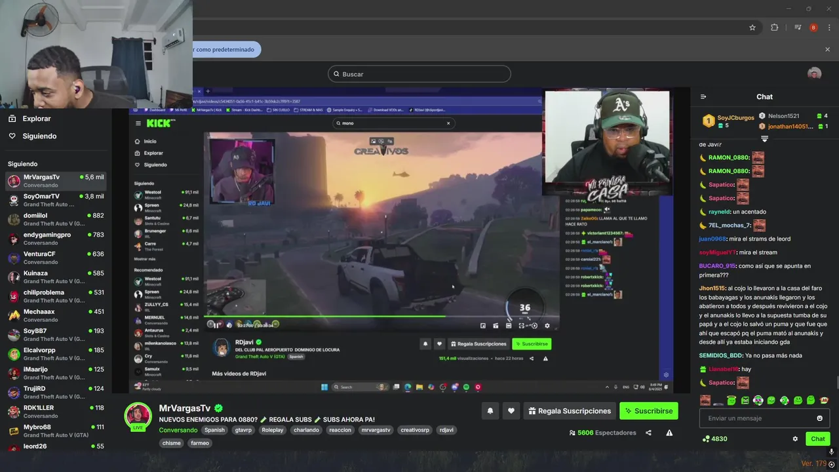Select the rdjavi tag
The image size is (839, 472).
[x=446, y=430]
